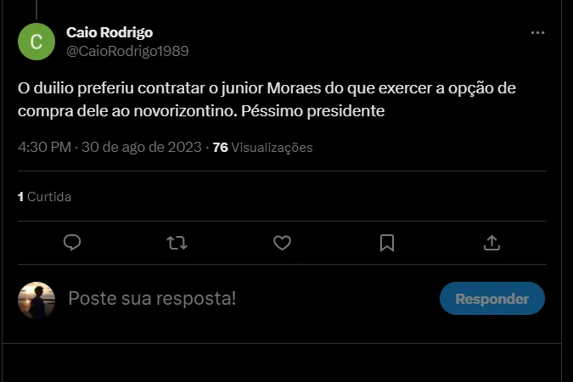Click your profile photo beside reply box

click(37, 300)
